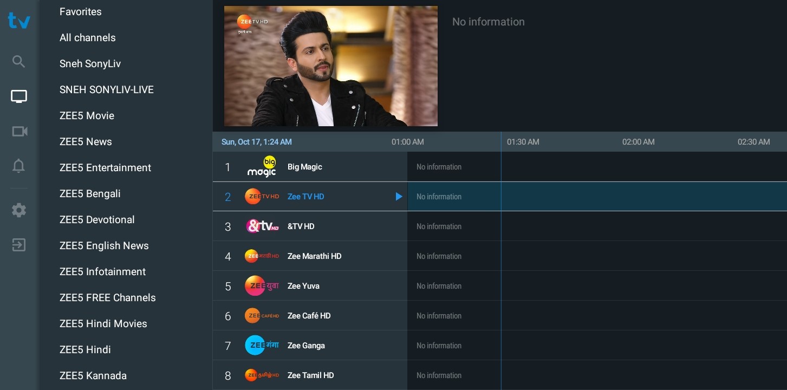Select the ZEE5 Kannada category
This screenshot has width=787, height=390.
(x=93, y=375)
